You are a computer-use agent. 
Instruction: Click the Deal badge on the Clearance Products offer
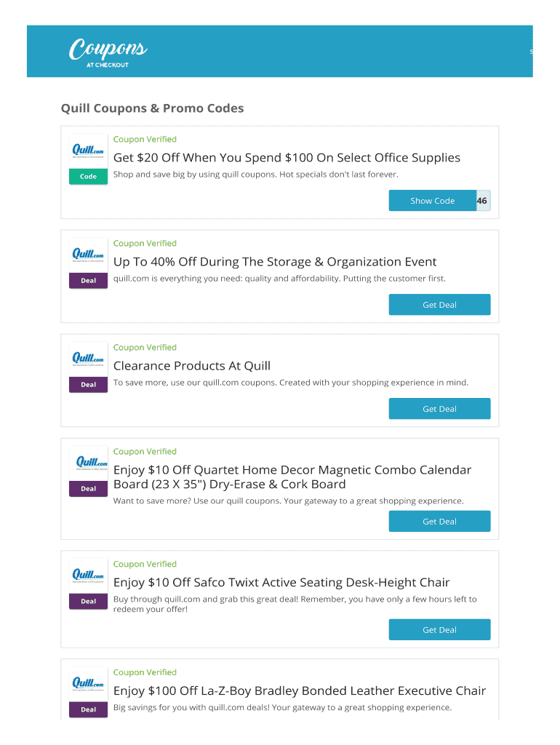(88, 384)
